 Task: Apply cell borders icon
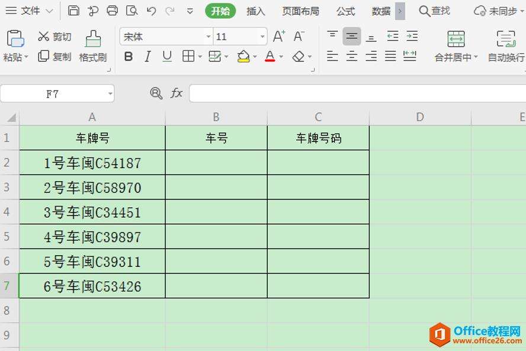click(188, 56)
